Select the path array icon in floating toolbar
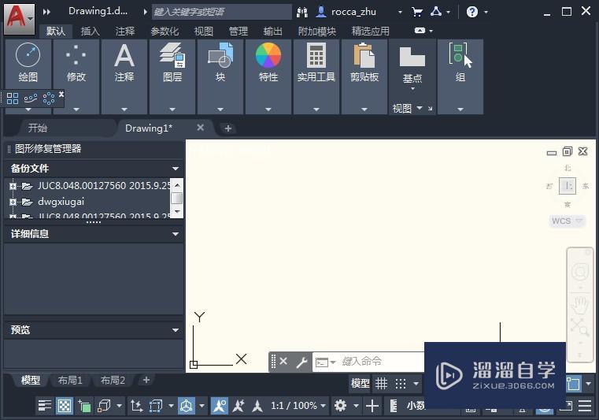The height and width of the screenshot is (420, 599). [31, 98]
